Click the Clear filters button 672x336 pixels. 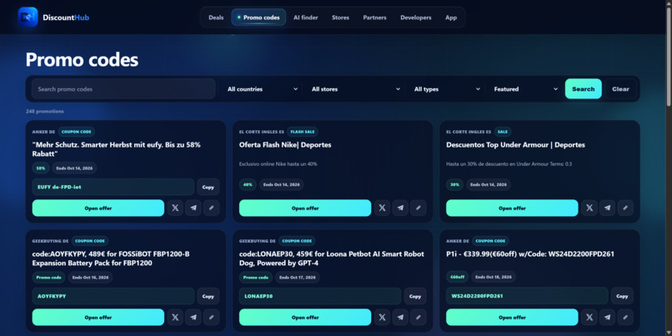pos(620,89)
